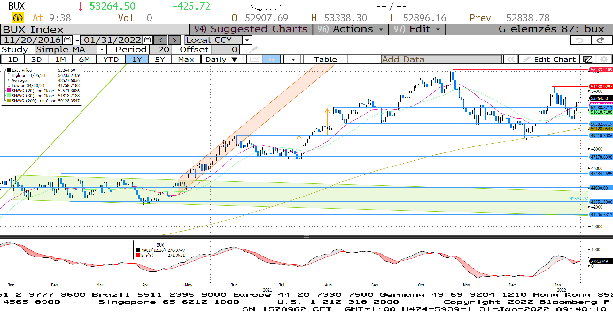Click the redo arrow button

[601, 40]
